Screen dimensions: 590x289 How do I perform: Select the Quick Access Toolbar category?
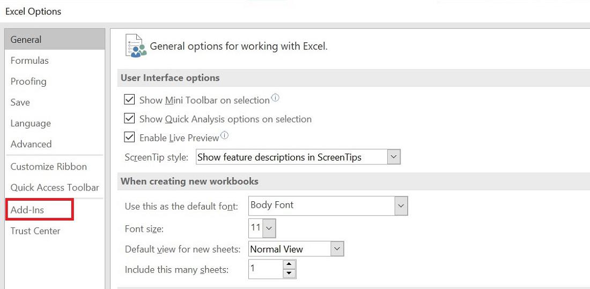55,187
